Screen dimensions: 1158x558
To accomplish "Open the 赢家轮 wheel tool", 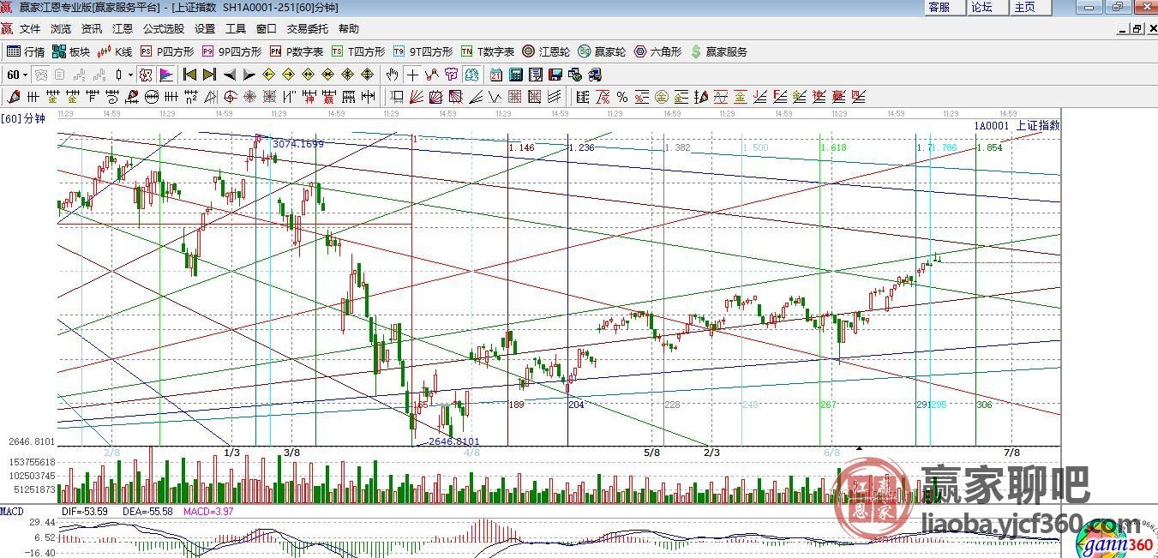I will (602, 51).
